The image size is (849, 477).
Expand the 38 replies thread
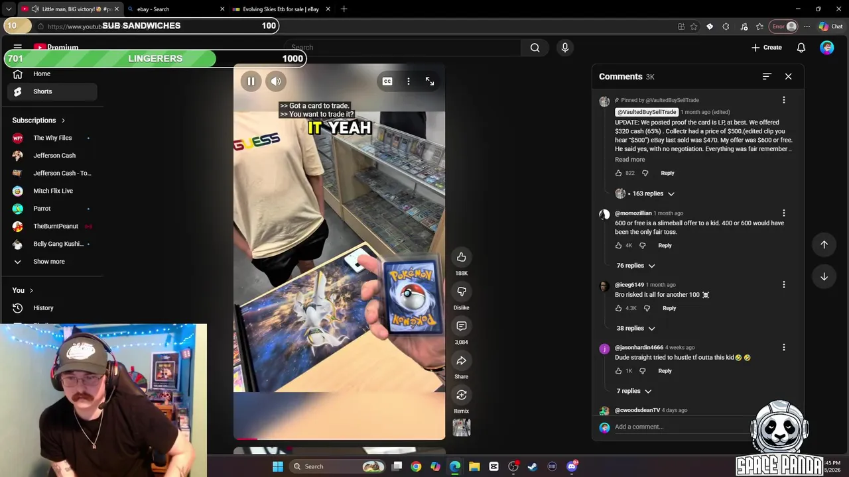pyautogui.click(x=635, y=329)
